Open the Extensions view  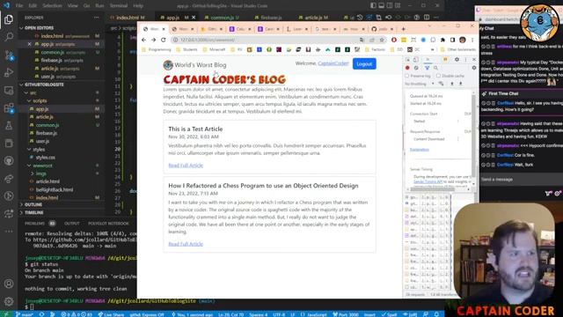9,108
